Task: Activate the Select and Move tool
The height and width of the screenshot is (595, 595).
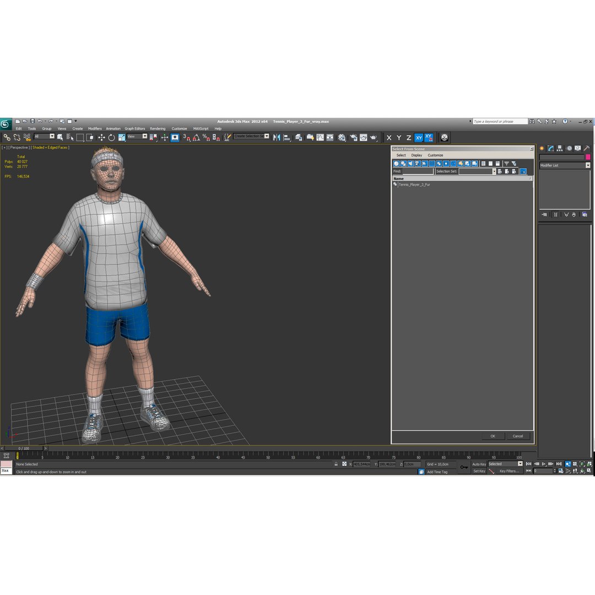Action: [x=102, y=137]
